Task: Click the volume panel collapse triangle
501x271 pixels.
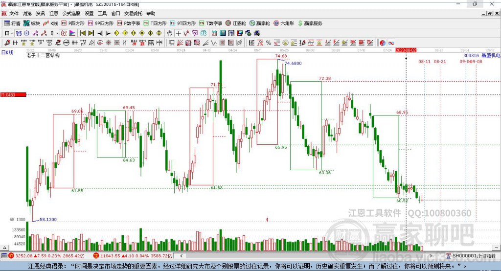Action: (x=4, y=248)
